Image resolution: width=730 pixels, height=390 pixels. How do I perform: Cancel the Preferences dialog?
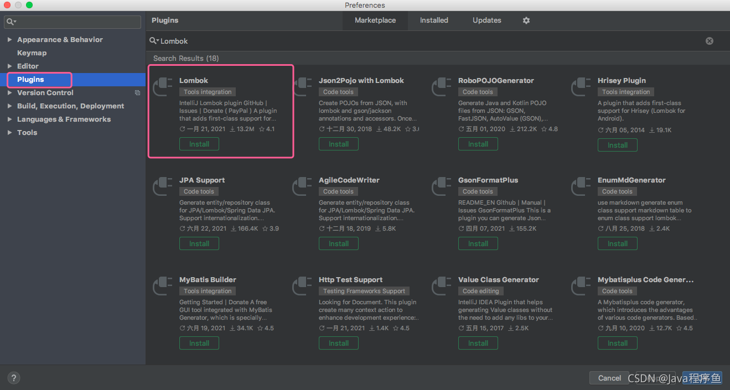[x=609, y=378]
